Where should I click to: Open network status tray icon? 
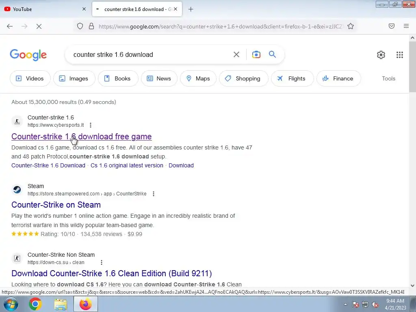click(365, 304)
